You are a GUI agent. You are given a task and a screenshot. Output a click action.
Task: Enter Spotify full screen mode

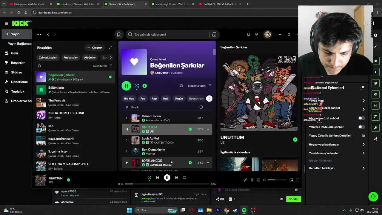pos(298,180)
